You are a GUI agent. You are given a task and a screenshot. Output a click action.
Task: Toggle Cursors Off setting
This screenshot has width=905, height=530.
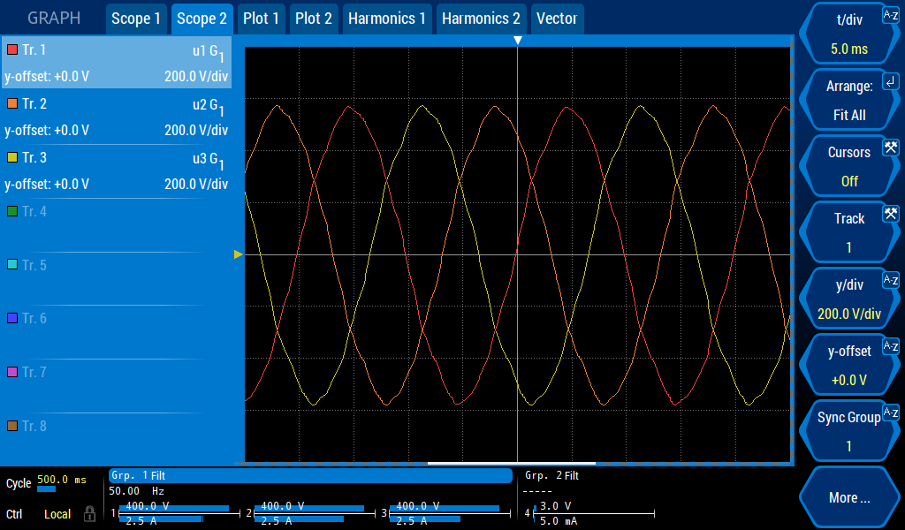point(848,166)
